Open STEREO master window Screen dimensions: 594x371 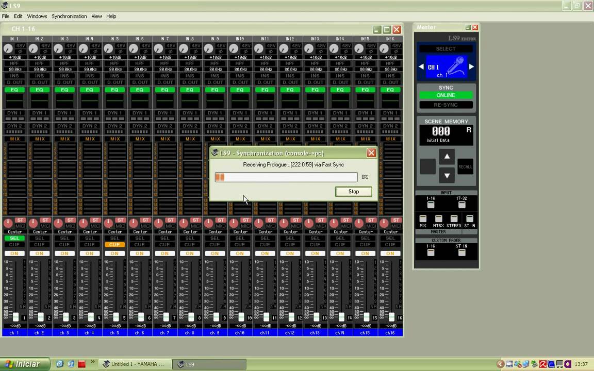tap(454, 219)
